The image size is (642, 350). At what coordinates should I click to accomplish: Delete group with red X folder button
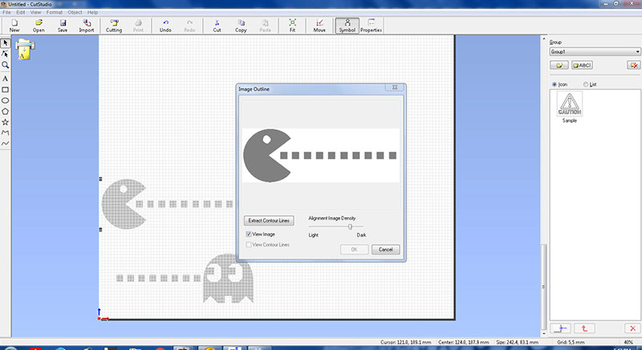633,65
